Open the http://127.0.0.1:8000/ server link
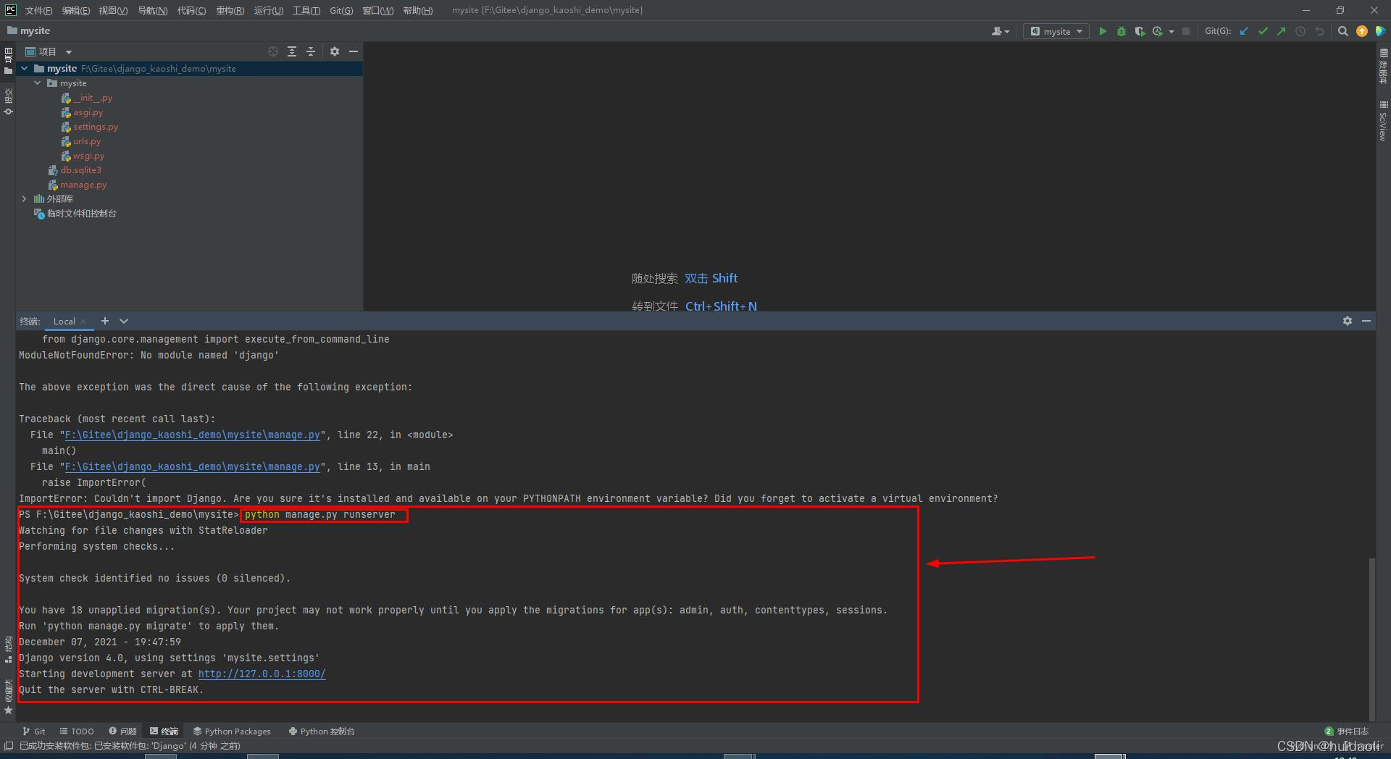 click(262, 674)
